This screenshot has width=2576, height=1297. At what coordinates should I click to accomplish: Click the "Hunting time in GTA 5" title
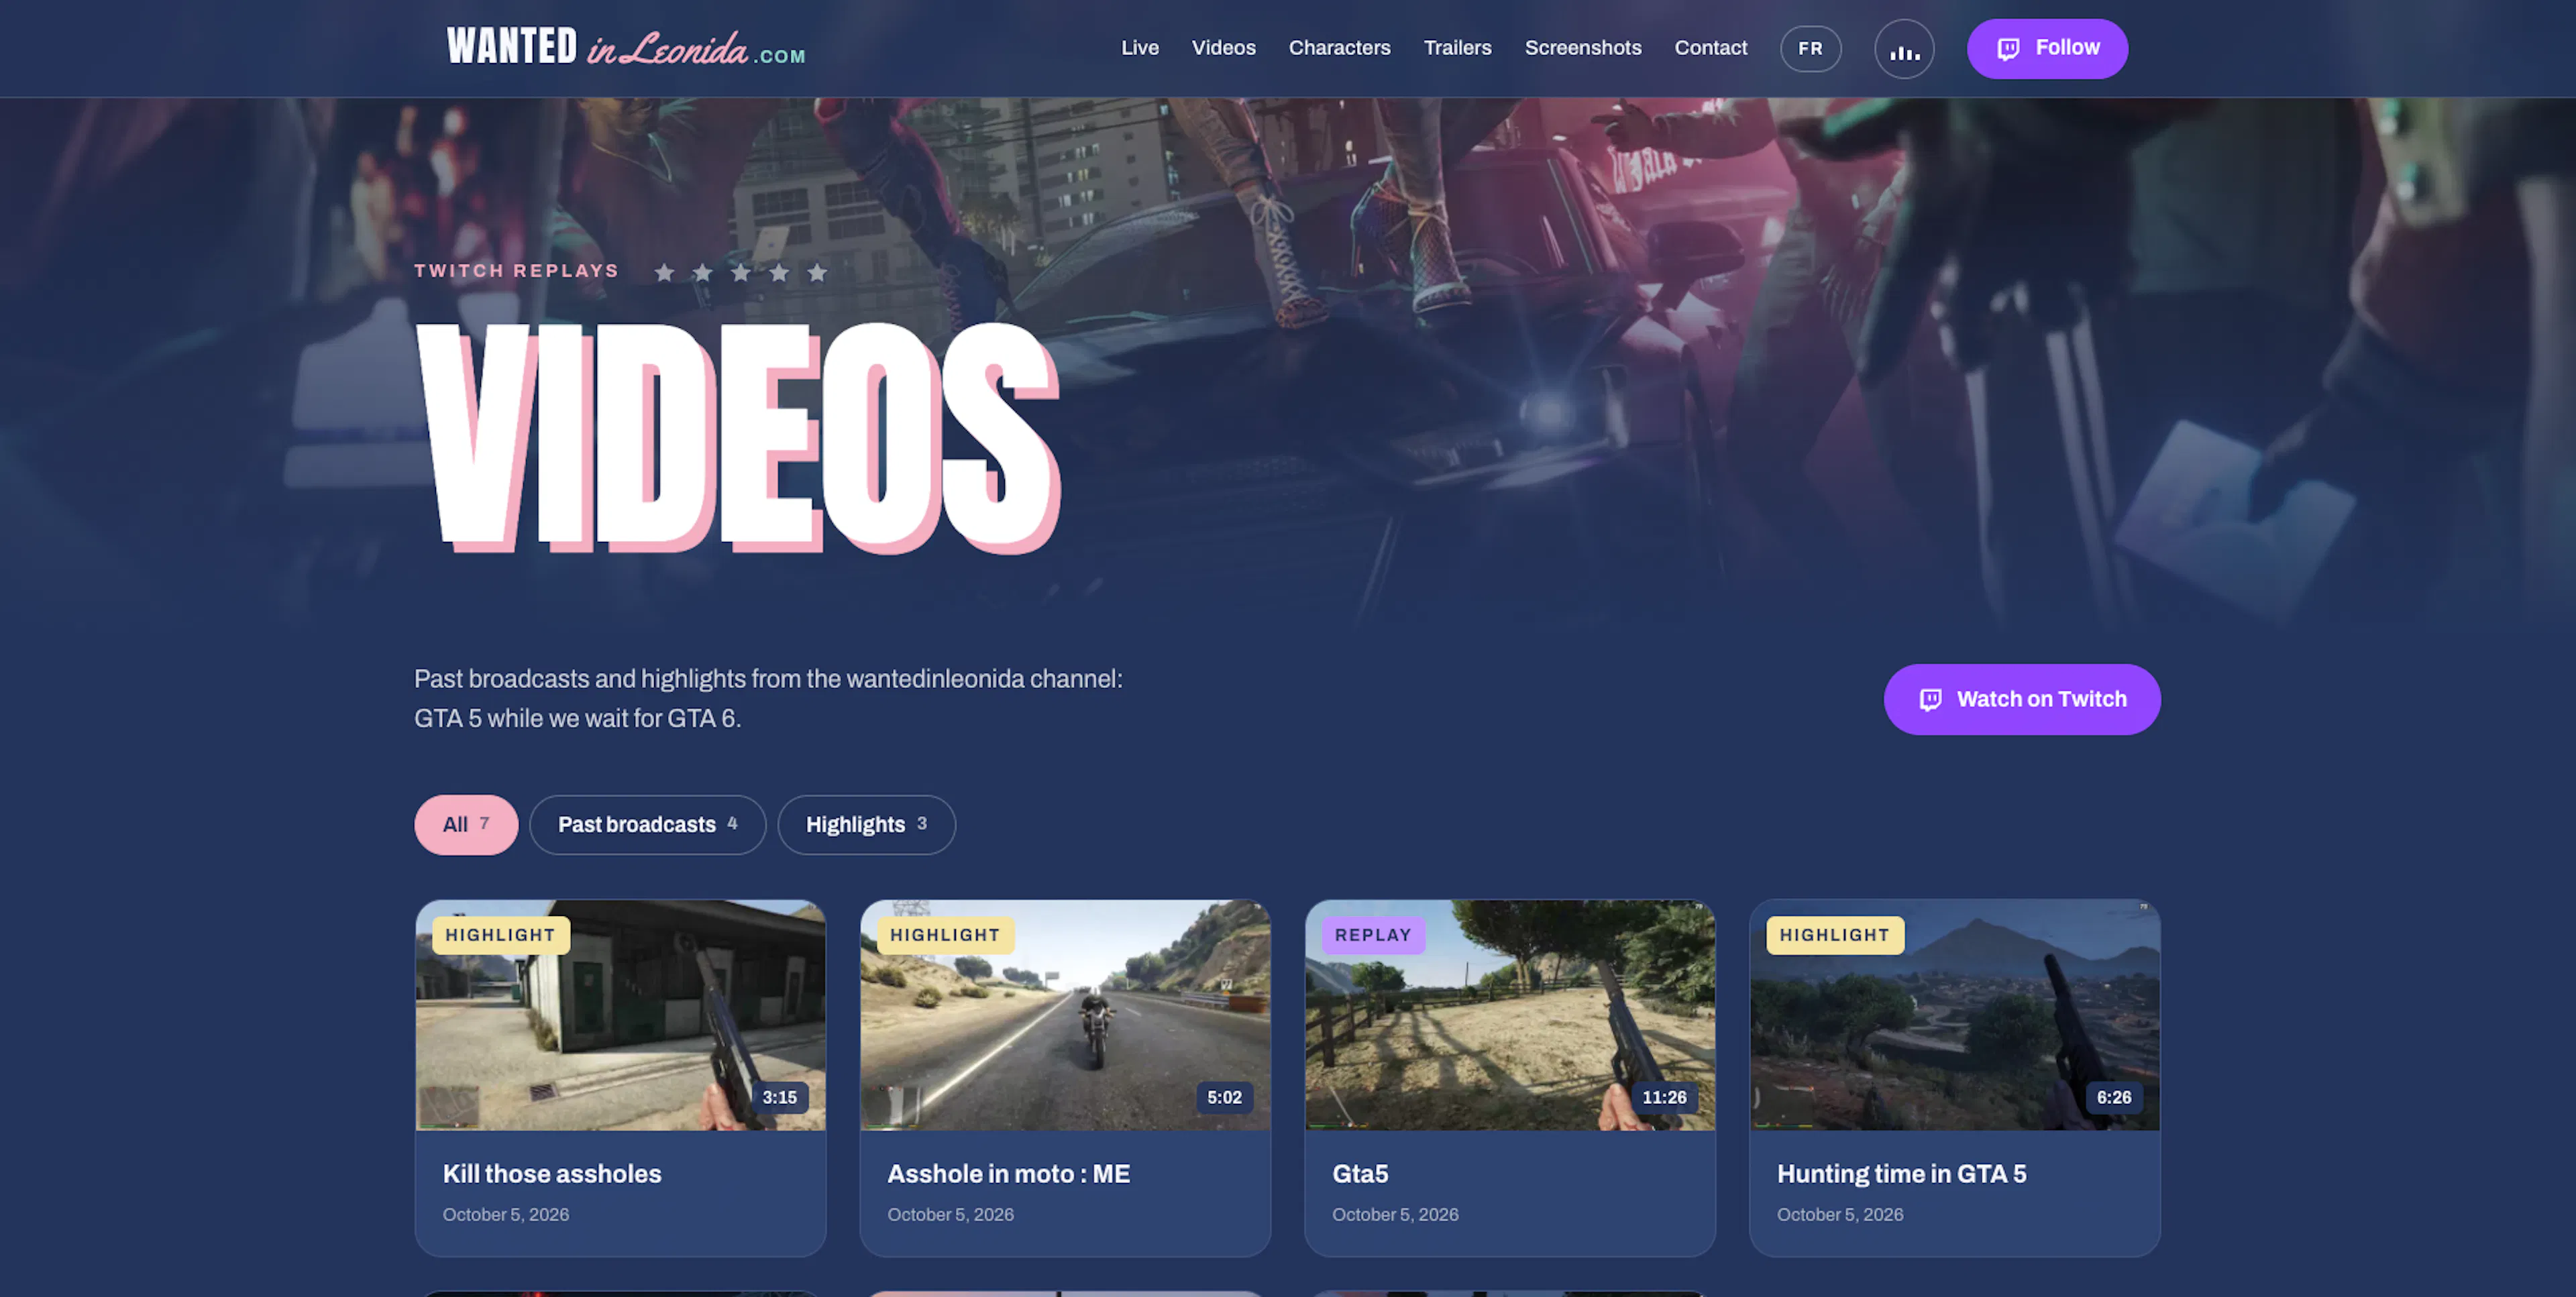[x=1902, y=1174]
